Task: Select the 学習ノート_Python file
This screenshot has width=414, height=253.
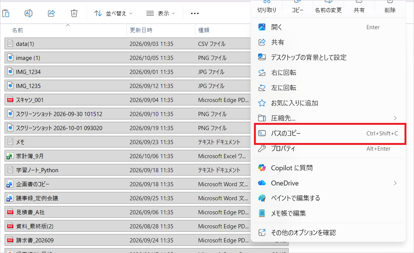Action: (128, 170)
